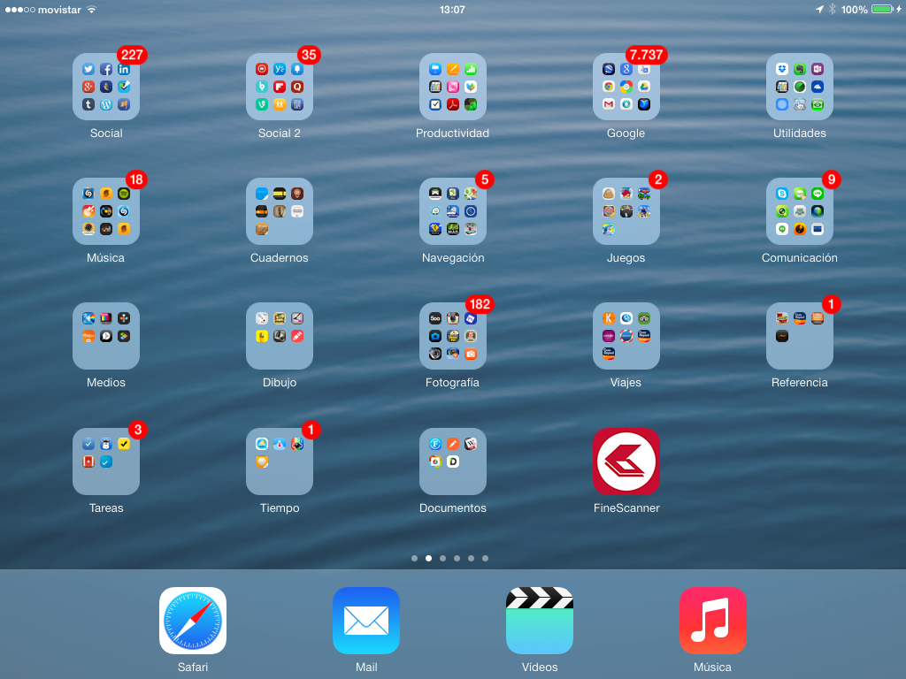
Task: Open the Fotografía folder
Action: pos(453,336)
